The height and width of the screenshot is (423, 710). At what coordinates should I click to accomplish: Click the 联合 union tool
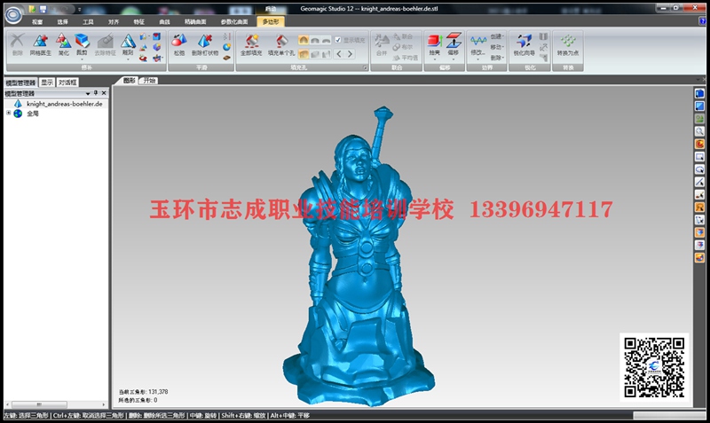(x=402, y=36)
